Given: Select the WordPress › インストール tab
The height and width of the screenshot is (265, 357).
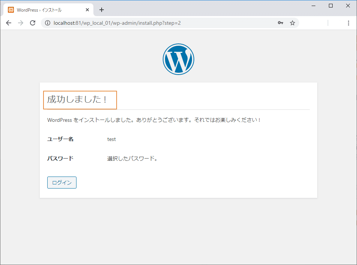Looking at the screenshot, I should point(48,10).
